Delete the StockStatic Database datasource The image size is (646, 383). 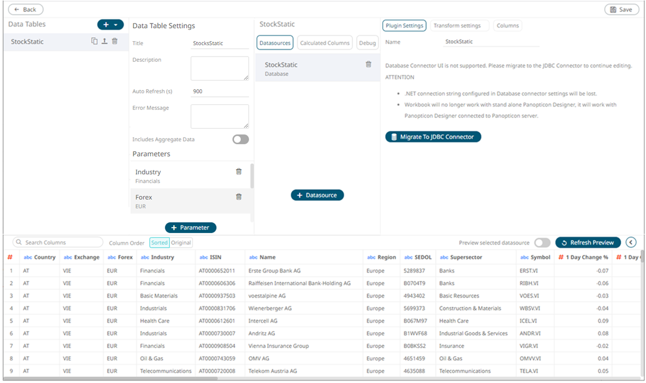[368, 65]
